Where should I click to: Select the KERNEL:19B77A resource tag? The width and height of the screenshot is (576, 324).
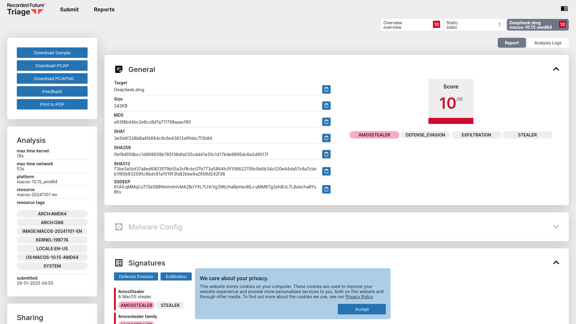(x=52, y=240)
